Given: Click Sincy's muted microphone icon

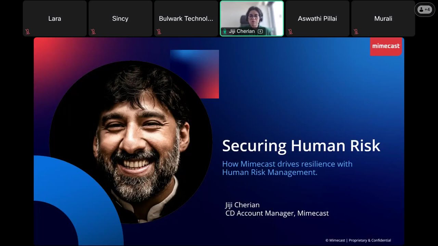Looking at the screenshot, I should [93, 32].
